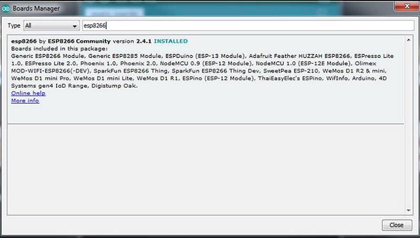Select the INSTALLED status text
This screenshot has height=238, width=420.
[171, 41]
